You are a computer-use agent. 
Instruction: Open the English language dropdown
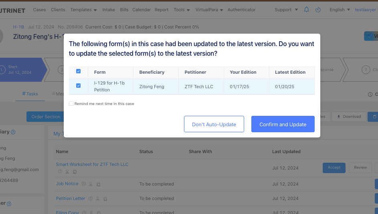point(340,10)
